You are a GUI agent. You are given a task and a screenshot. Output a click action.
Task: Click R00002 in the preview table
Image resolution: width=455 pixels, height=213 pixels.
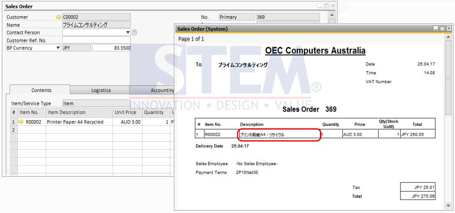click(212, 135)
